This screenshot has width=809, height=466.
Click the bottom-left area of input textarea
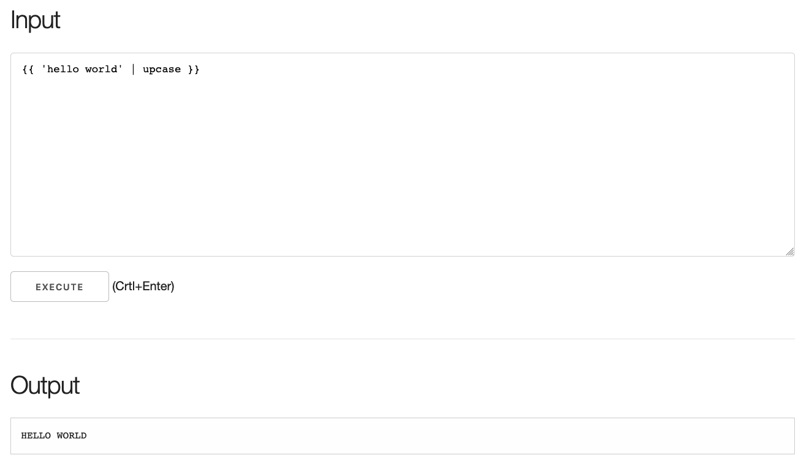coord(37,239)
